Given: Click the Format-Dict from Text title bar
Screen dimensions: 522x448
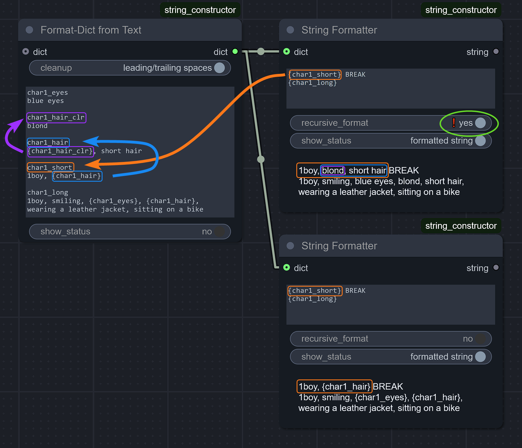Looking at the screenshot, I should 130,30.
